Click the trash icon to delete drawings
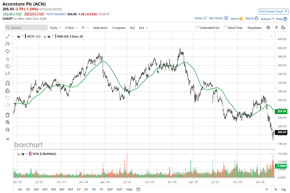 (8, 115)
